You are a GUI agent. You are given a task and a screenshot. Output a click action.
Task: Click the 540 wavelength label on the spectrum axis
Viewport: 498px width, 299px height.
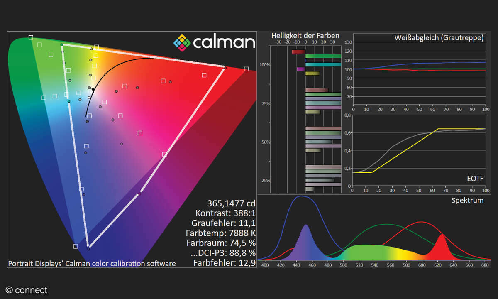pyautogui.click(x=376, y=265)
